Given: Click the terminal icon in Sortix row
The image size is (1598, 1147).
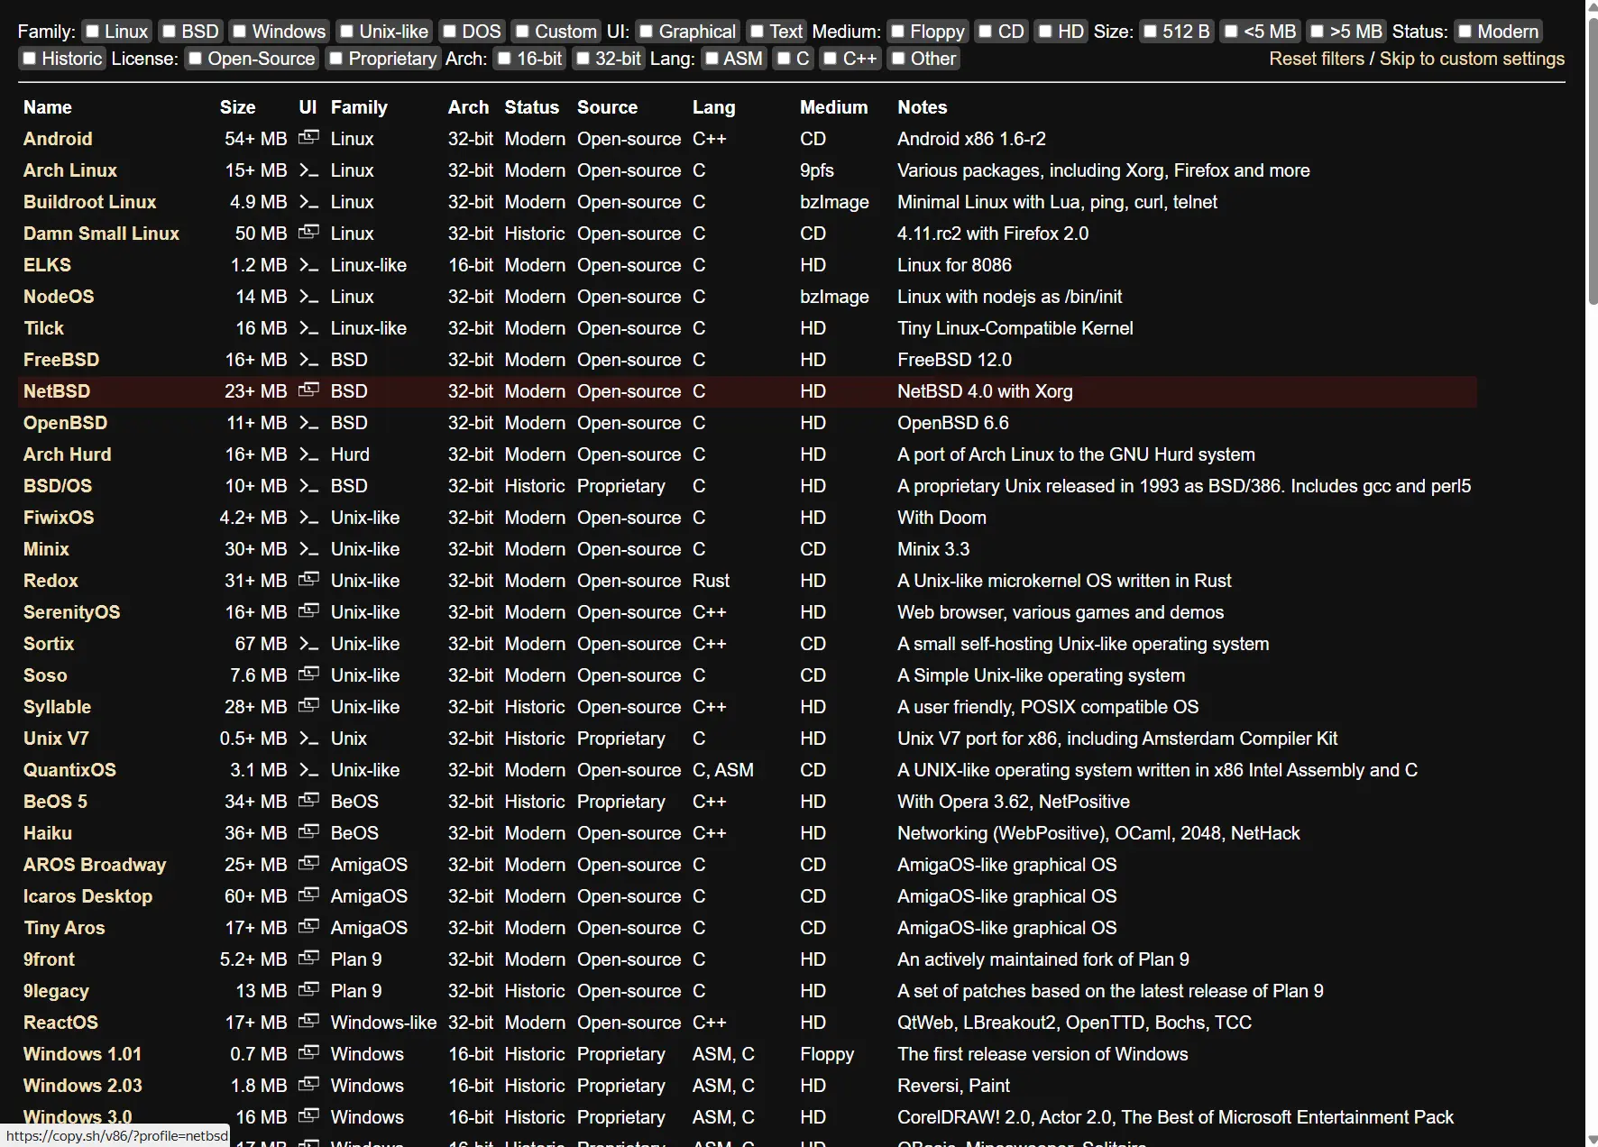Looking at the screenshot, I should pyautogui.click(x=308, y=644).
